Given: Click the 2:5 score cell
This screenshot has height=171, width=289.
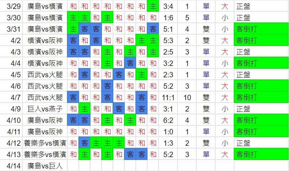Looking at the screenshot, I should (x=168, y=52).
